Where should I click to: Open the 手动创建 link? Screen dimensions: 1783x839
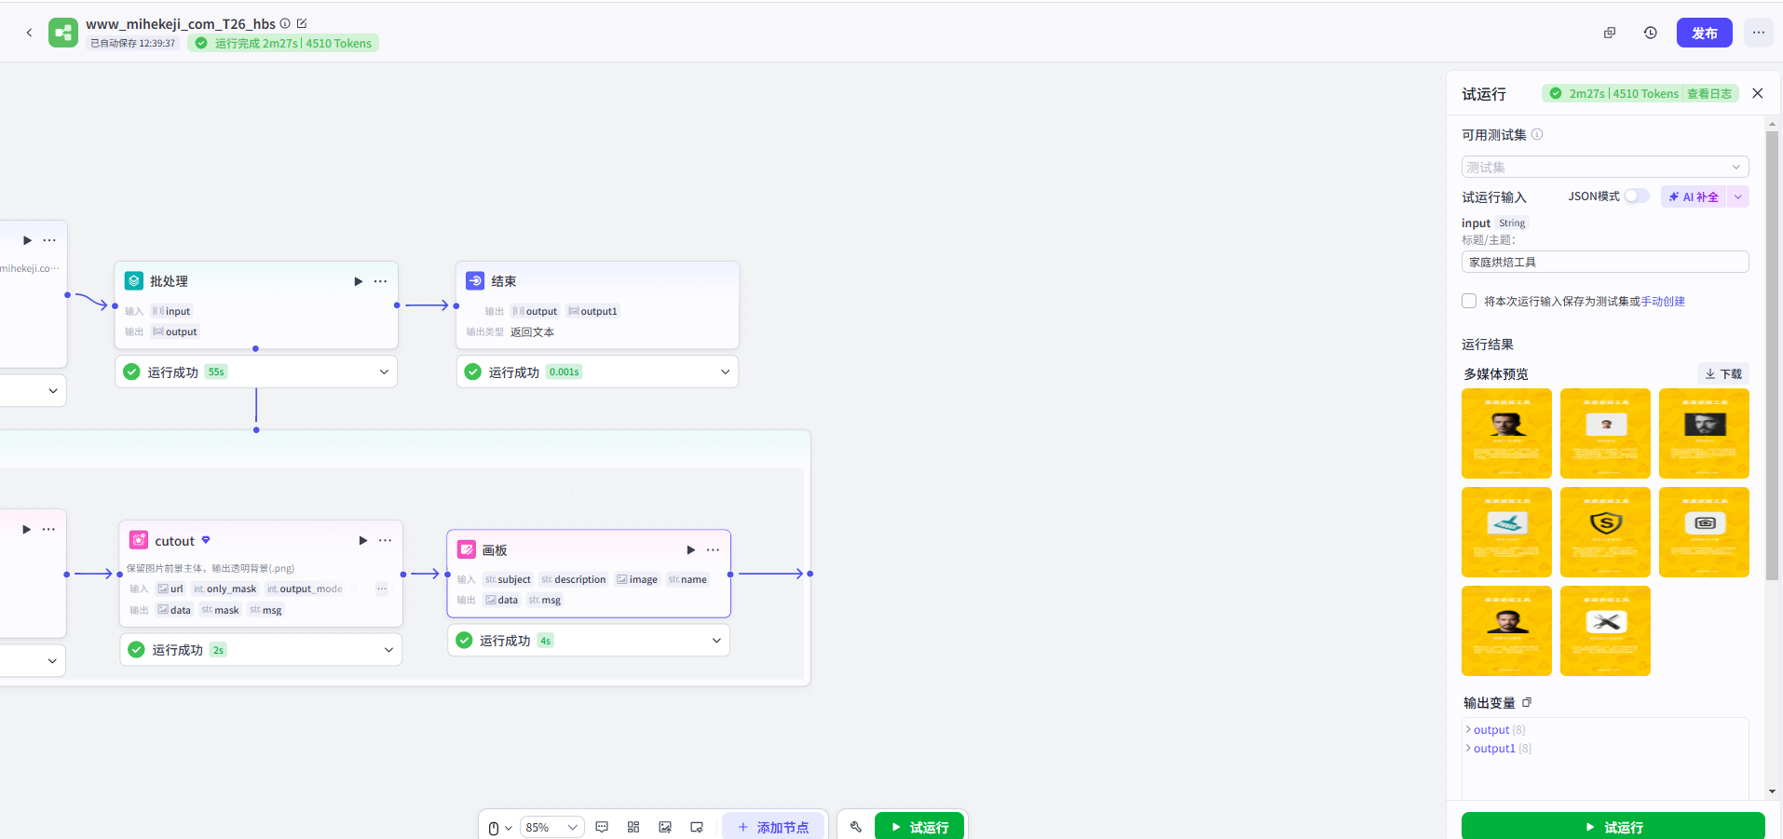(1663, 302)
